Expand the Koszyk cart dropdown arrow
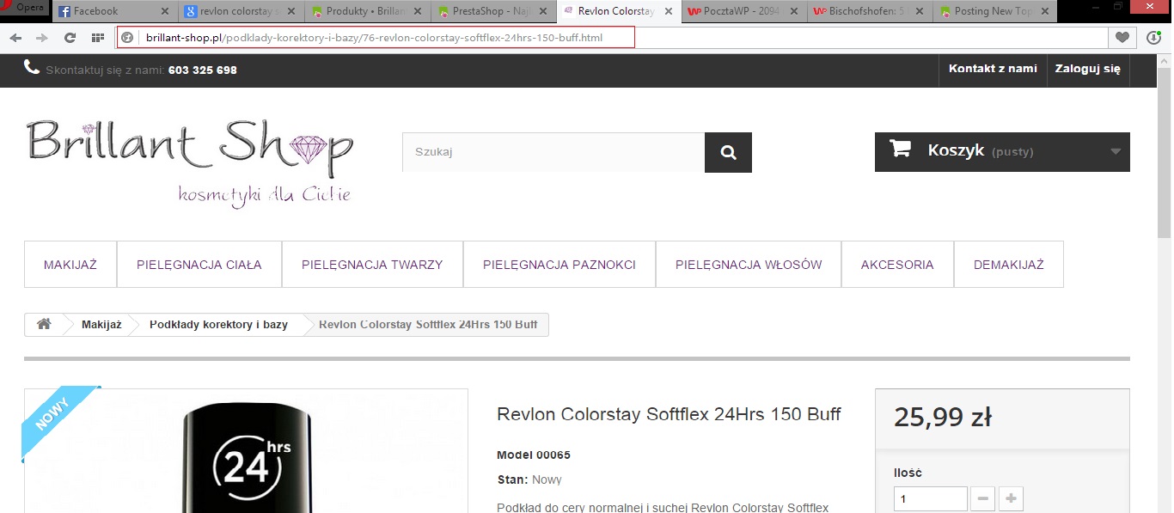This screenshot has height=513, width=1174. (x=1116, y=152)
